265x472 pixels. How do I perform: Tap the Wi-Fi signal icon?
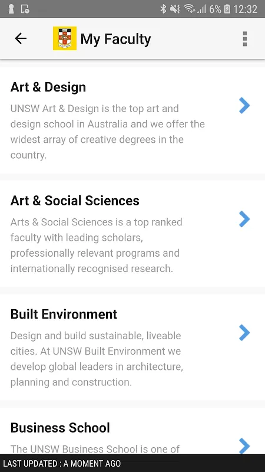click(x=190, y=9)
